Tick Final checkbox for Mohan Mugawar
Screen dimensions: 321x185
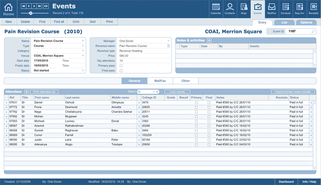point(209,116)
